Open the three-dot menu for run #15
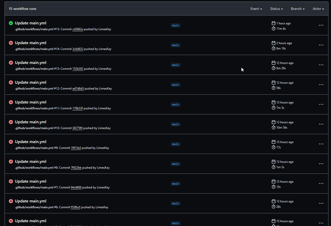The image size is (331, 226). (x=321, y=25)
